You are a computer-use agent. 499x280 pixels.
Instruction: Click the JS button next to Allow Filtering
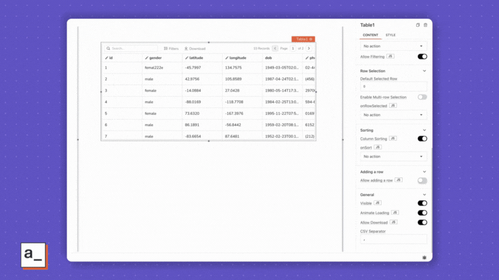click(x=390, y=57)
